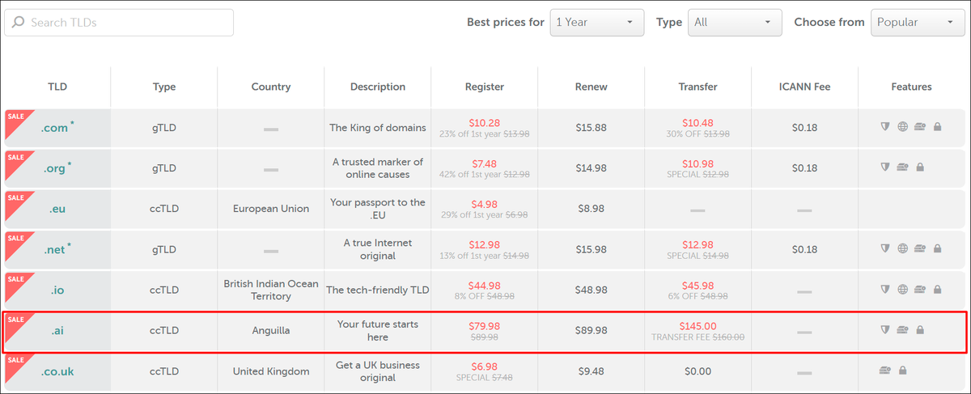Click the globe icon in the .io row
This screenshot has height=394, width=971.
coord(902,290)
